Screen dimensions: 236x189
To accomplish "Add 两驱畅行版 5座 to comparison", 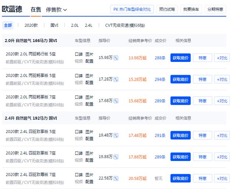I will 222,58.
